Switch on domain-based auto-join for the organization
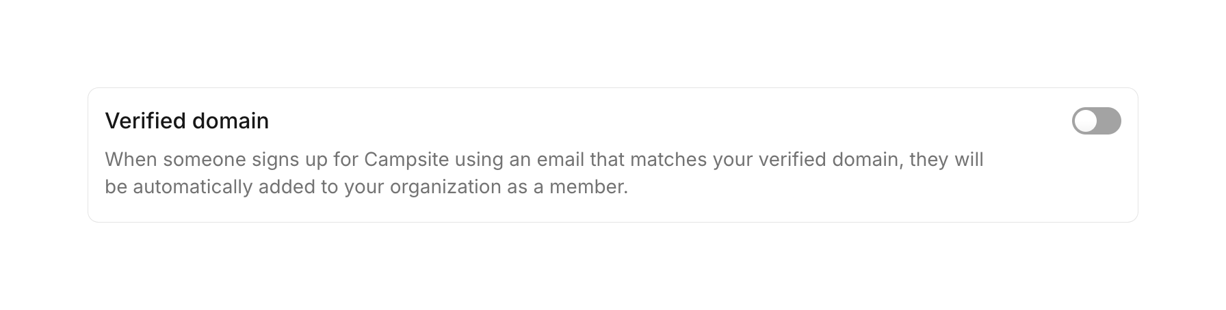Image resolution: width=1226 pixels, height=310 pixels. point(1096,121)
